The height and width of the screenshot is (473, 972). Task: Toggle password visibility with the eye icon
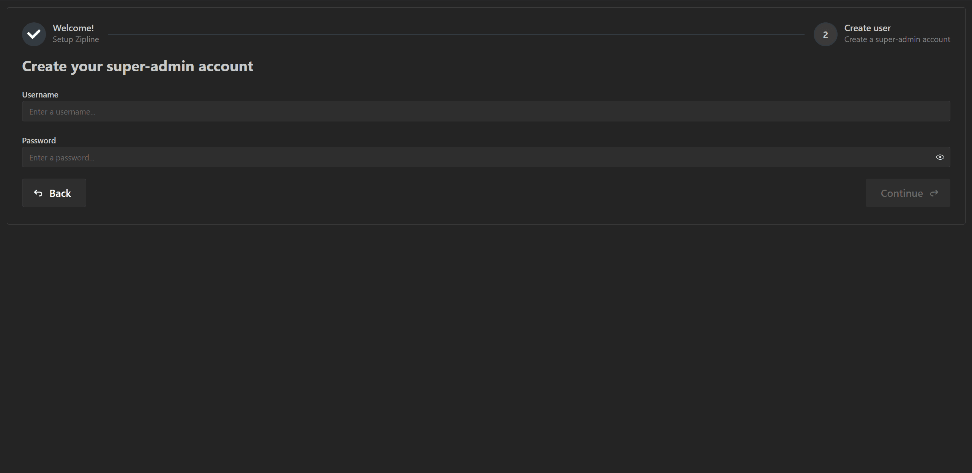coord(940,157)
